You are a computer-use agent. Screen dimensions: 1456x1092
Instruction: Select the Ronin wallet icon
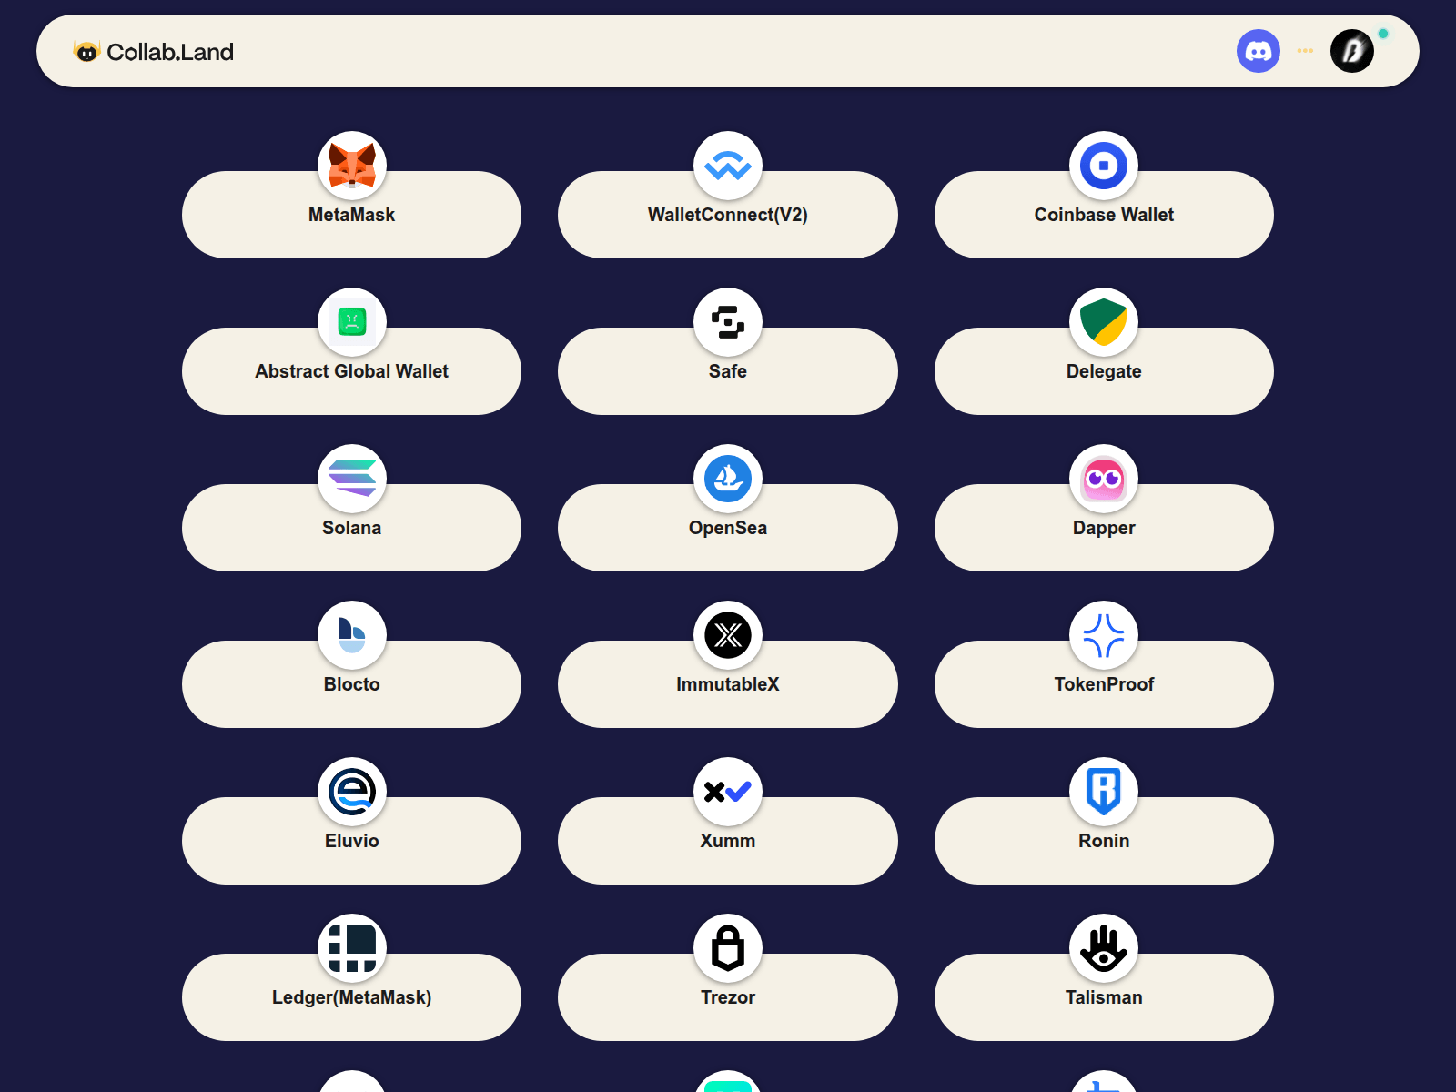[1104, 792]
